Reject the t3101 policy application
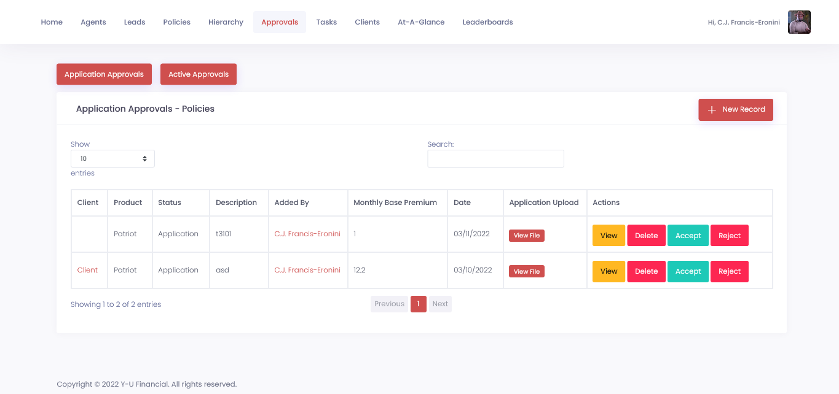839x394 pixels. pyautogui.click(x=730, y=235)
